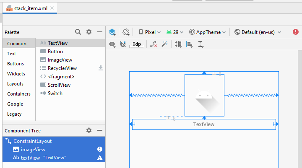The image size is (302, 168).
Task: Set the default margins 0dp
Action: click(x=137, y=44)
